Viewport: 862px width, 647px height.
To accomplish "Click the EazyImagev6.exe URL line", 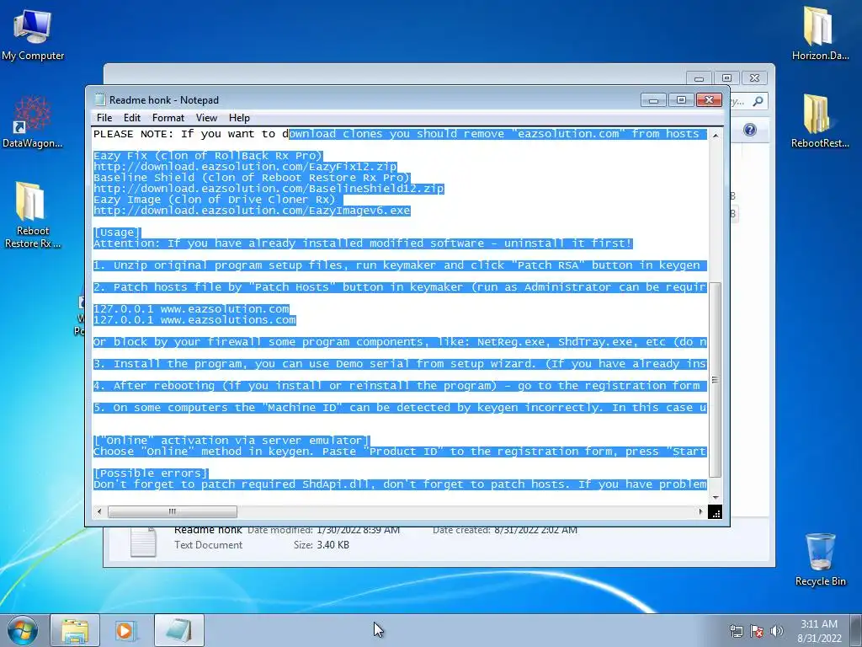I will tap(252, 211).
